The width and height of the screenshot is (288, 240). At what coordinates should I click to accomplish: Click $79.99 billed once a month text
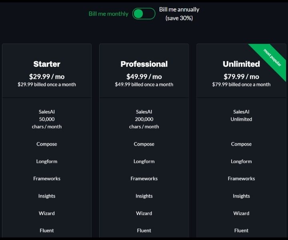241,84
